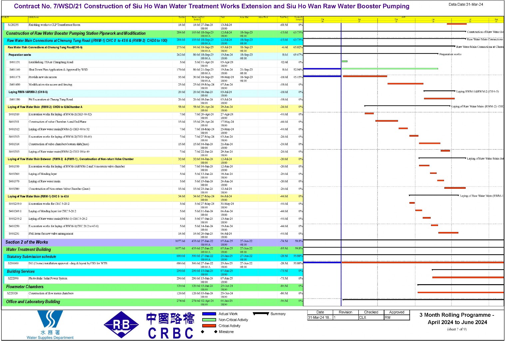This screenshot has width=505, height=341.
Task: Click activity ID S4012492
Action: [15, 219]
